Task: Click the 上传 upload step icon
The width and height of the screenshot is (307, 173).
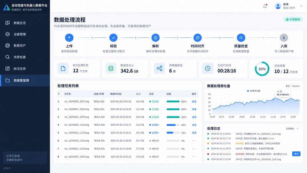Action: [69, 38]
